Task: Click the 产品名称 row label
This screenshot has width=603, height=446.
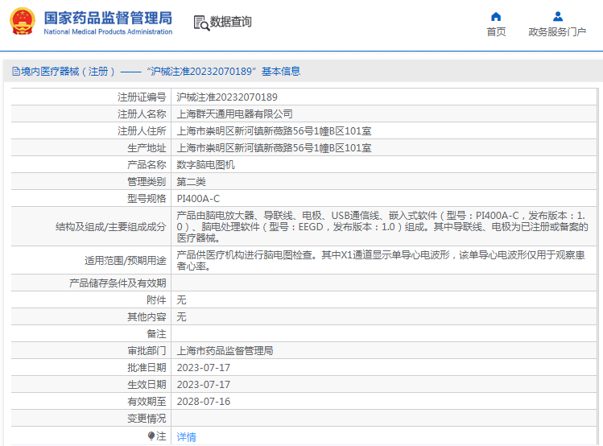Action: (147, 165)
